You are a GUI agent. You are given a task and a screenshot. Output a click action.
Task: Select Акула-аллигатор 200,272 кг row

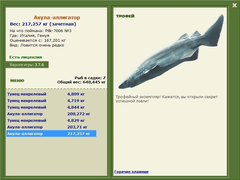(x=51, y=114)
